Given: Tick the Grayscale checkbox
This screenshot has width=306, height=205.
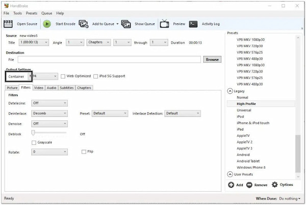Looking at the screenshot, I should pyautogui.click(x=34, y=143).
